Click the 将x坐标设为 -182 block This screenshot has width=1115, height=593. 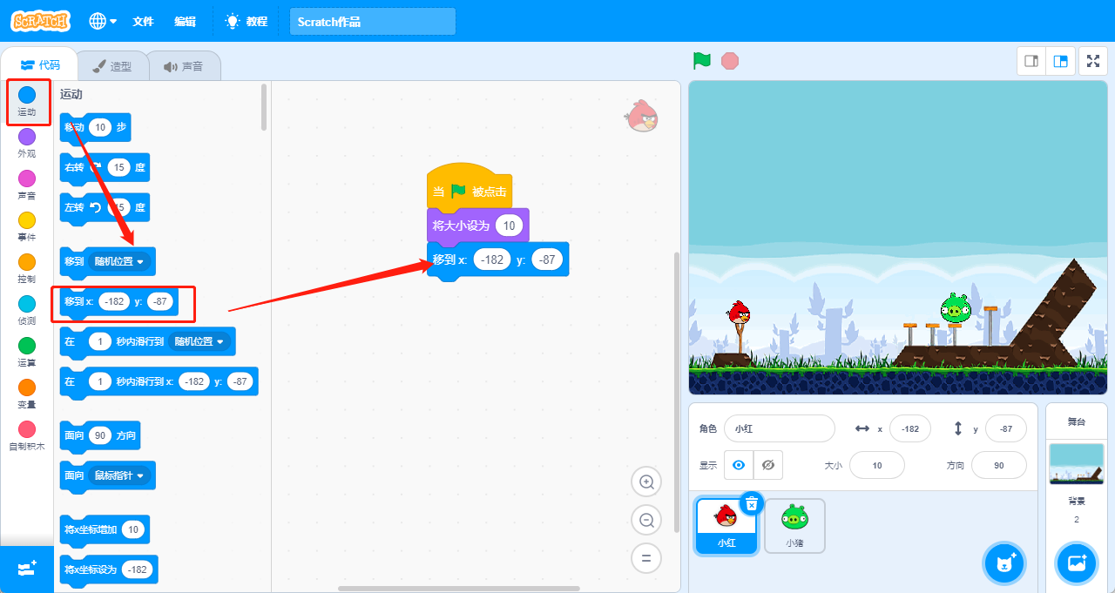tap(109, 569)
